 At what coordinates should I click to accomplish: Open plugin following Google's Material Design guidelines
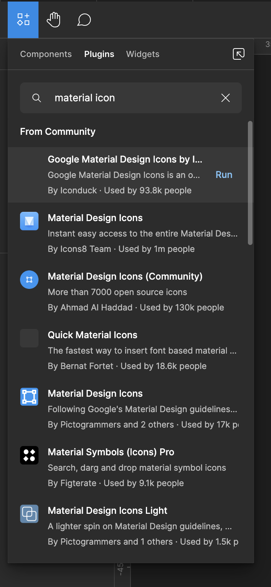point(131,409)
